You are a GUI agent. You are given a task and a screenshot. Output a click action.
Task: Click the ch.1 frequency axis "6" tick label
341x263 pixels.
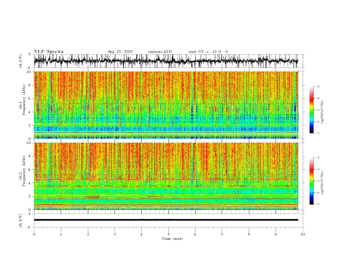[31, 98]
